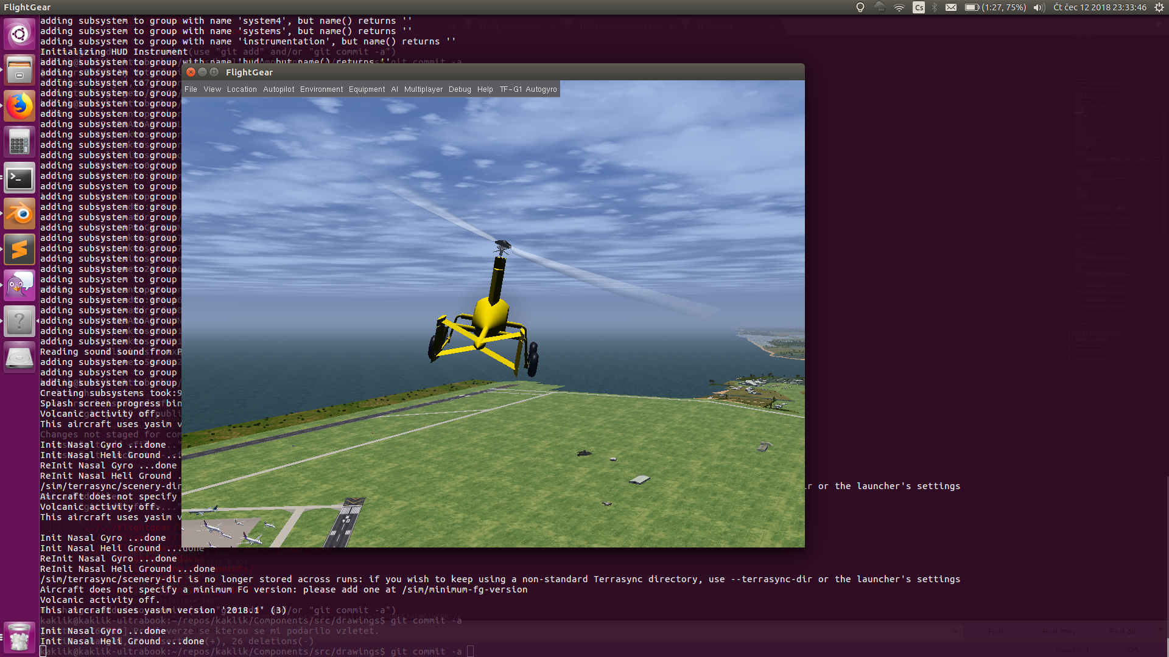This screenshot has width=1169, height=657.
Task: Open the Autopilot menu
Action: (x=278, y=89)
